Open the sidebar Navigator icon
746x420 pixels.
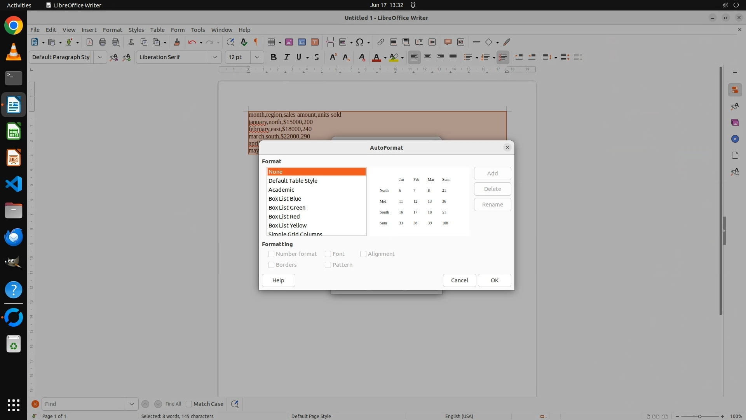[735, 139]
